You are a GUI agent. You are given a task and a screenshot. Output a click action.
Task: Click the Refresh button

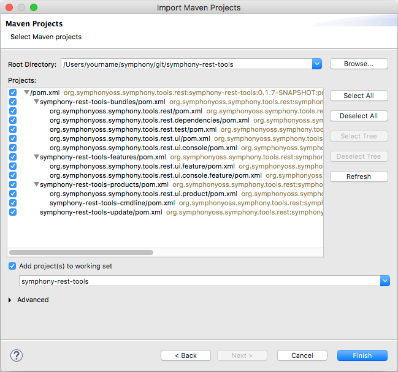tap(359, 177)
